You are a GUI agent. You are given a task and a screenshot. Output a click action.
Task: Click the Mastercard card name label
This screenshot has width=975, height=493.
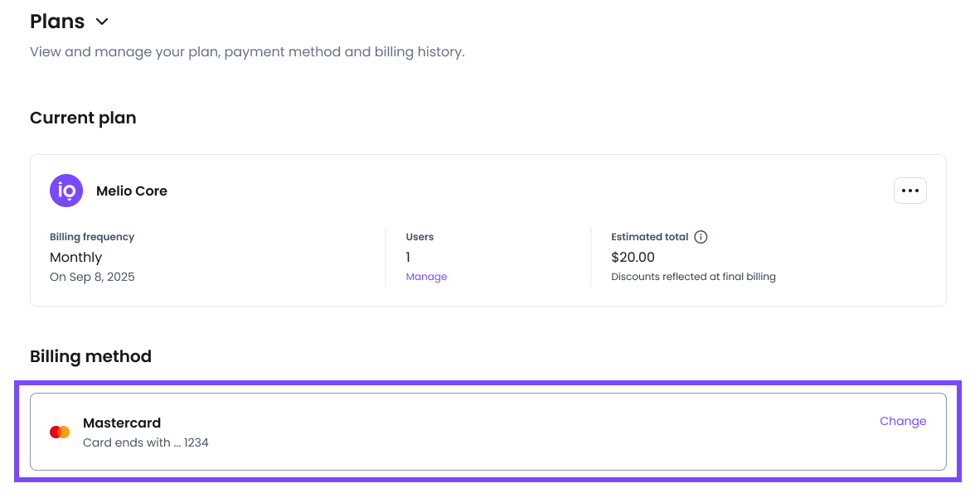click(122, 423)
